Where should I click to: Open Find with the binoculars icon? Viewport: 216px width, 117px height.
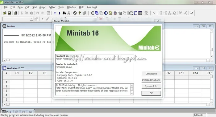click(x=64, y=13)
